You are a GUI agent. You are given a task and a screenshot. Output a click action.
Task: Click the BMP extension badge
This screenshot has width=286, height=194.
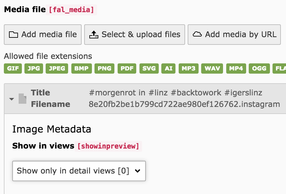point(81,69)
